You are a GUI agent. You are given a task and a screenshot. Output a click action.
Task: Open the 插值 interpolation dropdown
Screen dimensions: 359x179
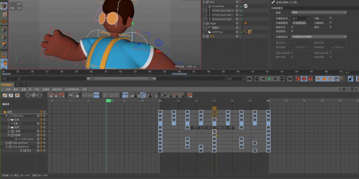(x=319, y=13)
